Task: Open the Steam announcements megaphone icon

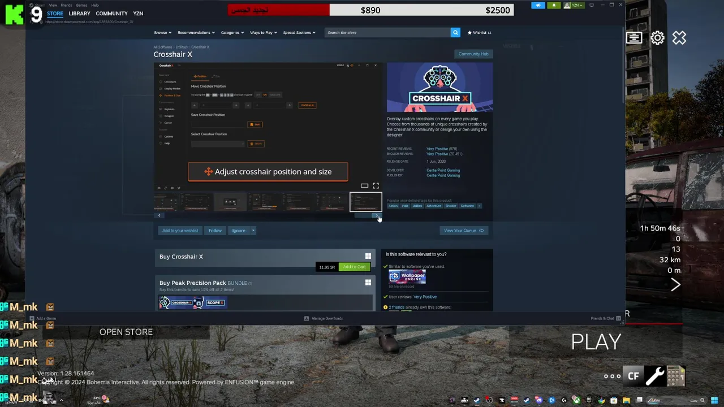Action: [538, 5]
